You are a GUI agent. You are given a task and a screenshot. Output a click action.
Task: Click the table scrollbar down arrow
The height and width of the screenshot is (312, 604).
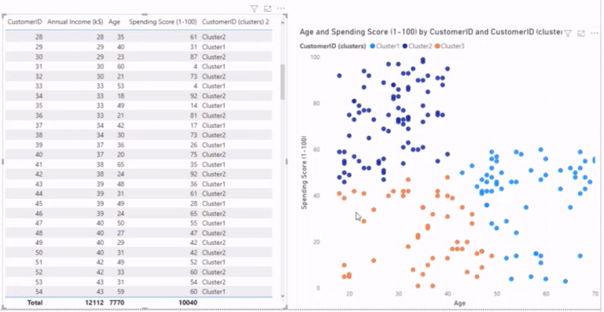pos(283,295)
